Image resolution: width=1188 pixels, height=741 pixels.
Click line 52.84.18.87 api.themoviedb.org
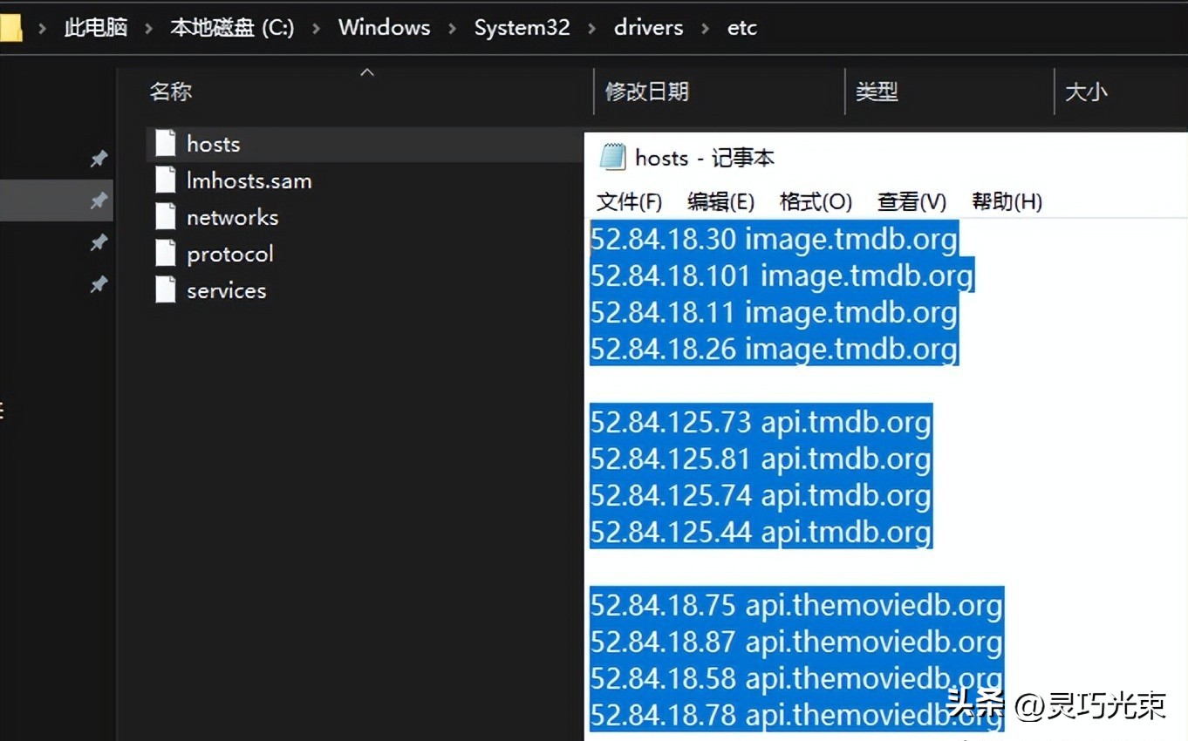click(797, 641)
